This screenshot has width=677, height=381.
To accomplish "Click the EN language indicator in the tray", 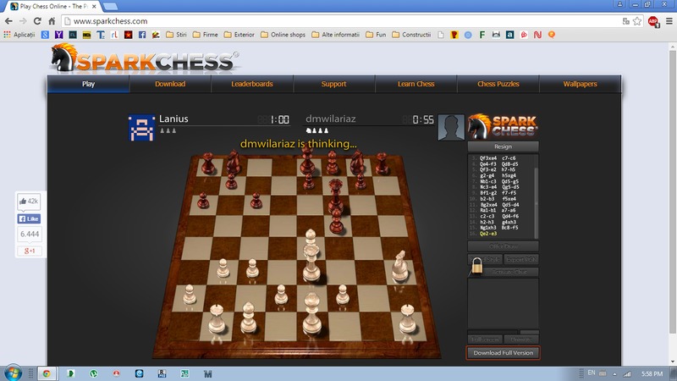I will point(591,373).
